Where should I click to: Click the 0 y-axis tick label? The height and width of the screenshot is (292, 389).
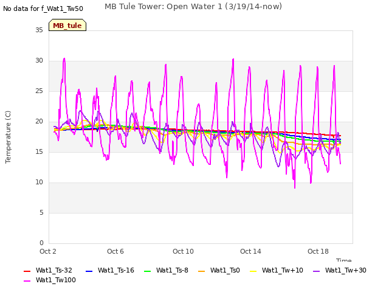[x=41, y=243]
